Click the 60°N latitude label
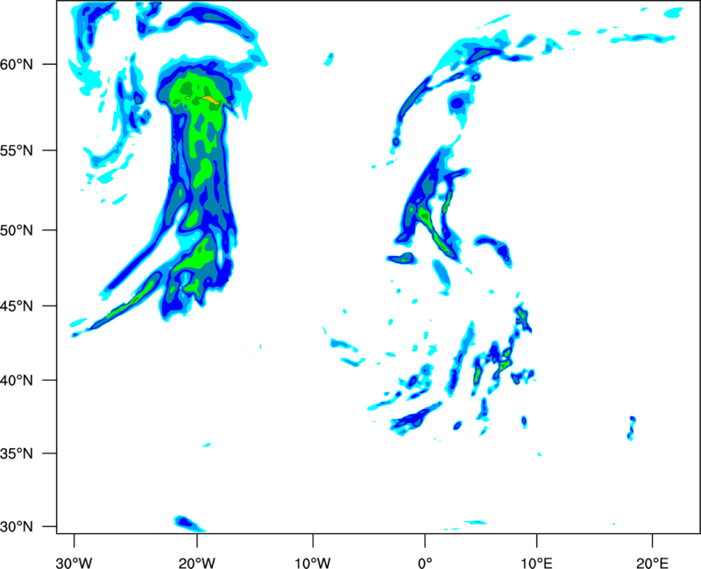 tap(17, 65)
